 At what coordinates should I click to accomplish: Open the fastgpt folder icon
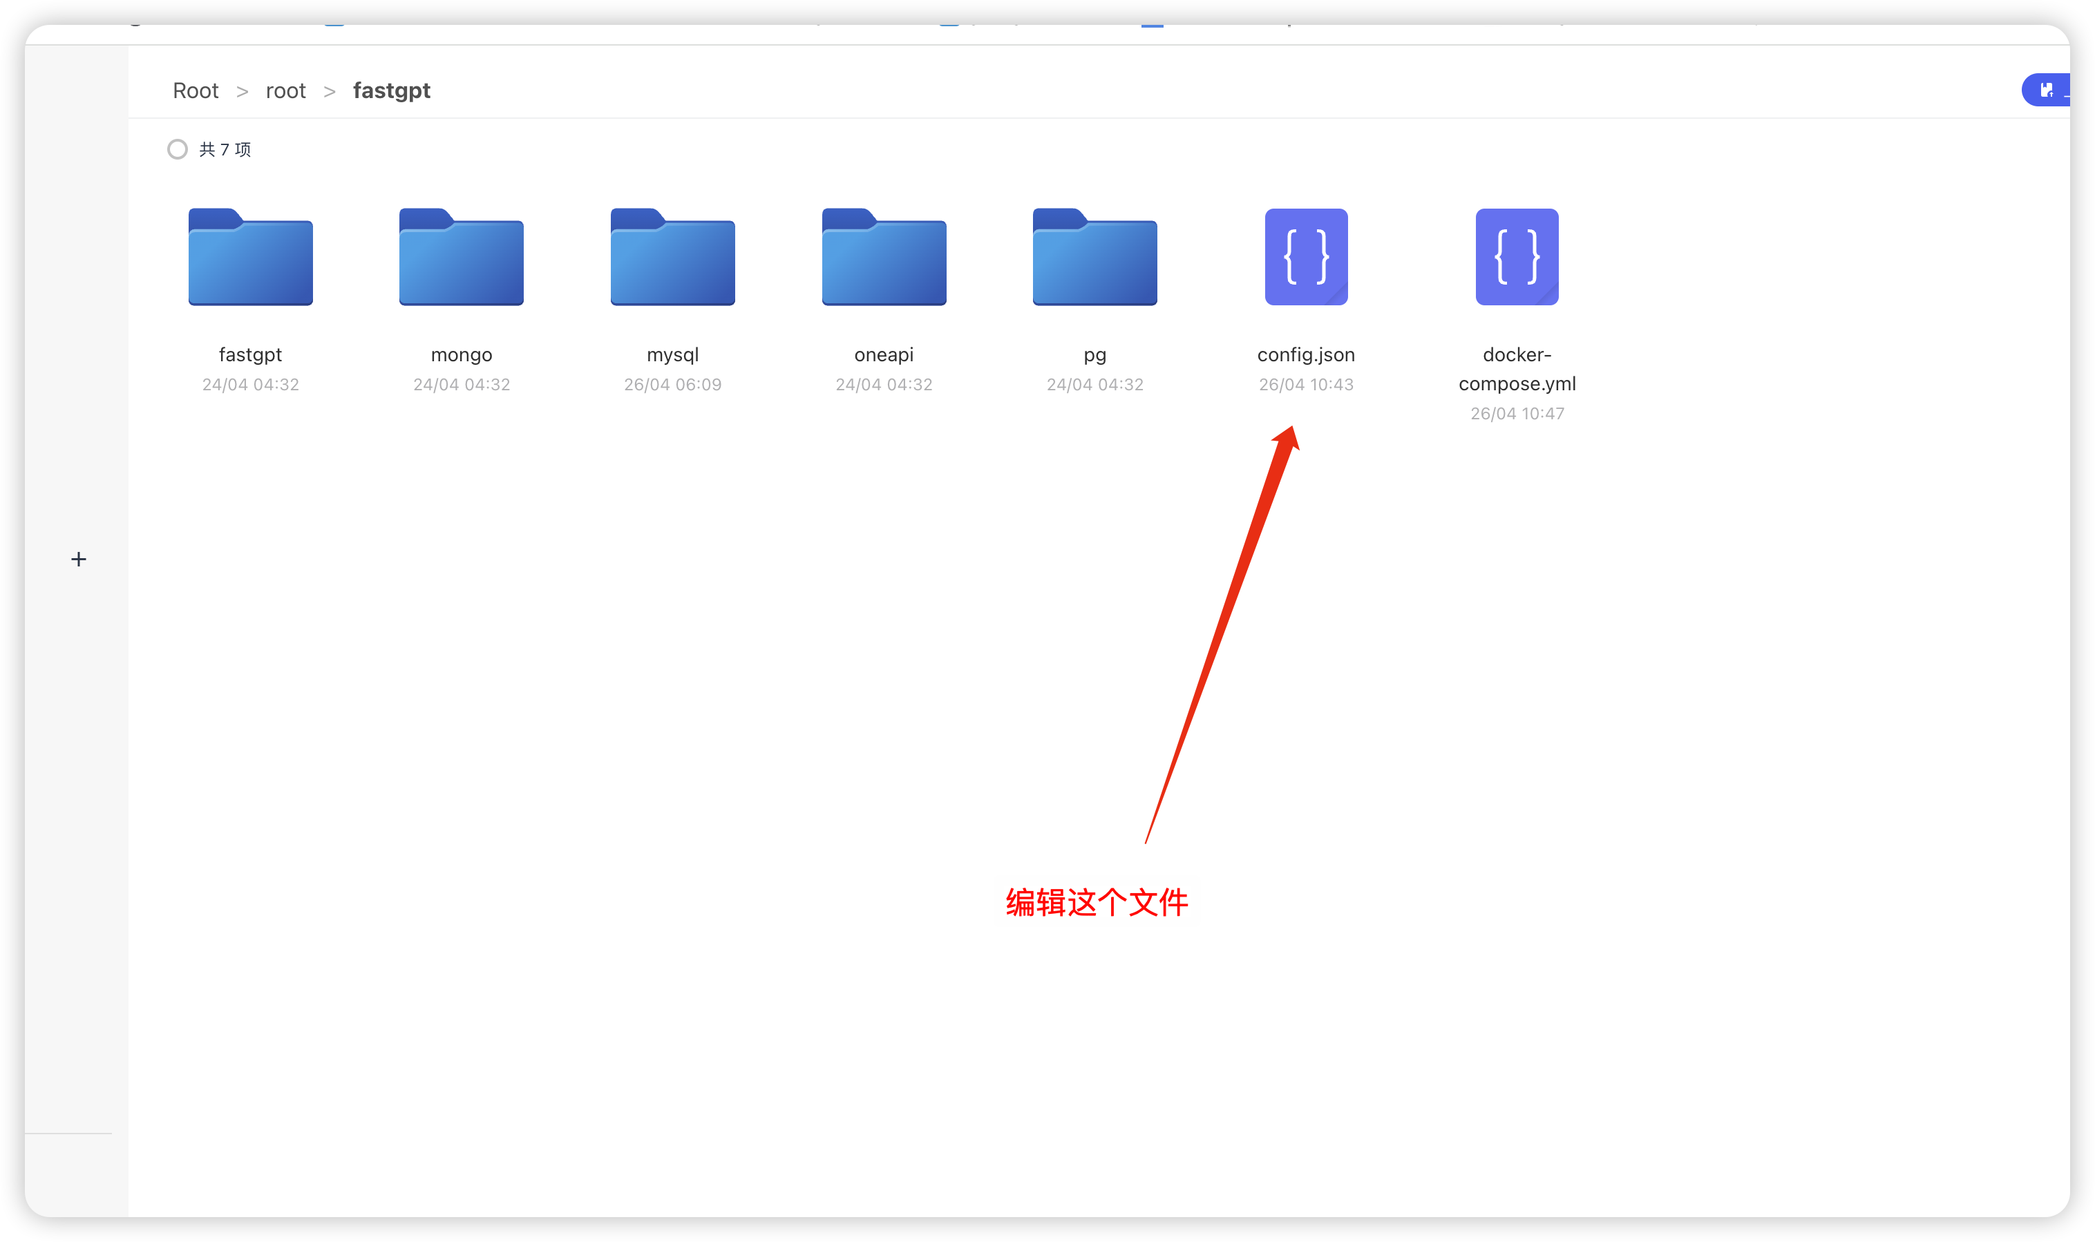[250, 257]
